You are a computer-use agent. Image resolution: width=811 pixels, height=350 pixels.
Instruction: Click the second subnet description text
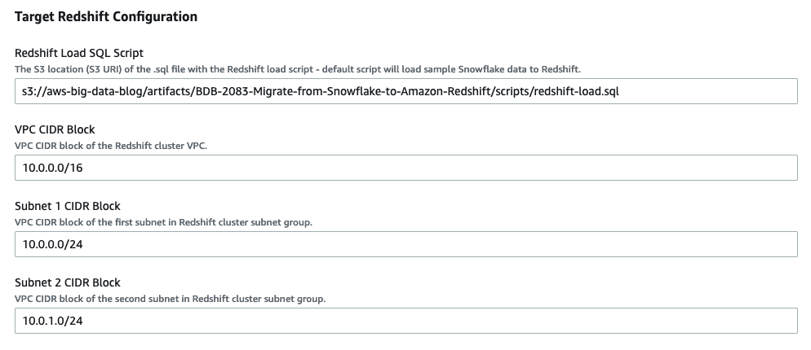[170, 299]
